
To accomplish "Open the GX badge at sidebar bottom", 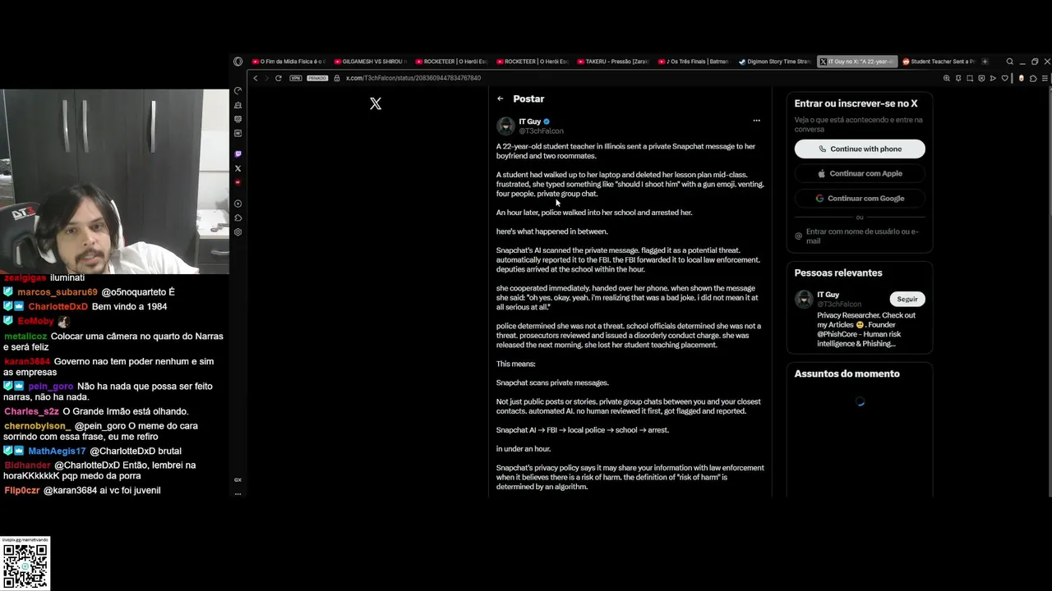I will click(238, 479).
